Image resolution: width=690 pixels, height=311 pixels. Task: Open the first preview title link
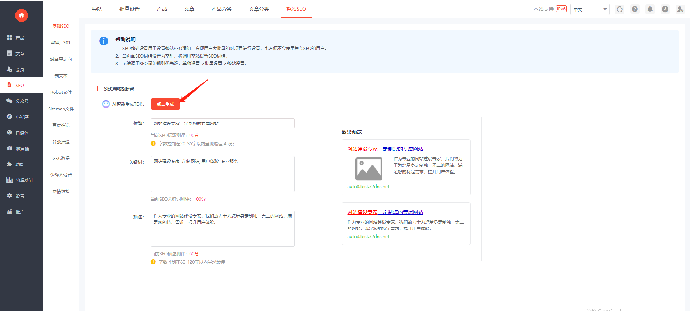(x=385, y=149)
